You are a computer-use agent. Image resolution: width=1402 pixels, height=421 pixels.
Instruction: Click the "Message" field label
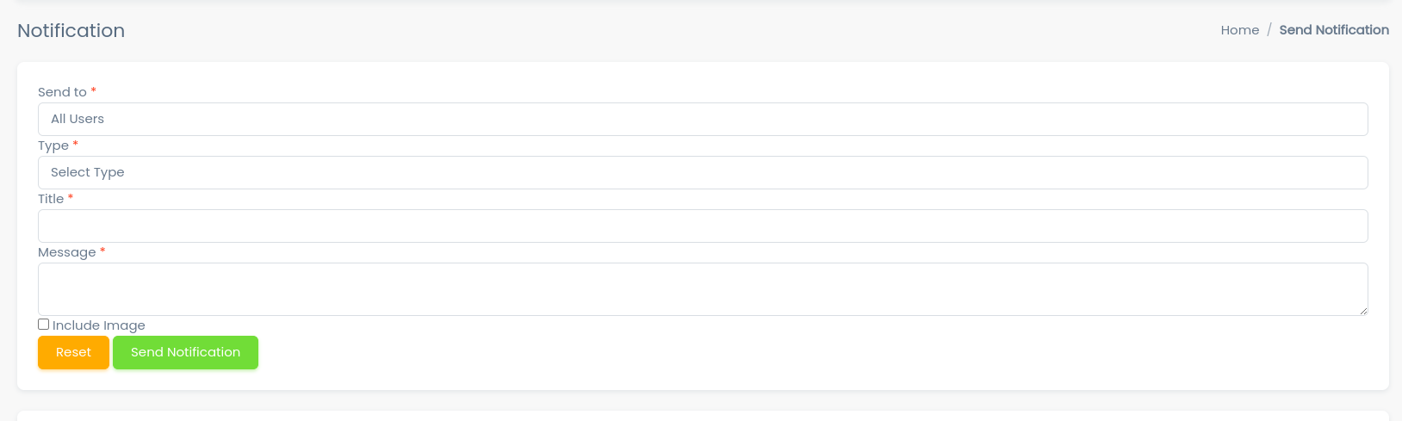[66, 252]
